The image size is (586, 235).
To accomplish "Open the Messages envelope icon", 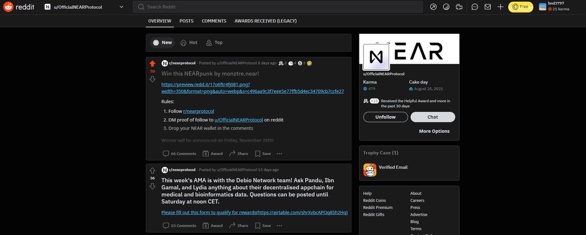I will click(488, 7).
